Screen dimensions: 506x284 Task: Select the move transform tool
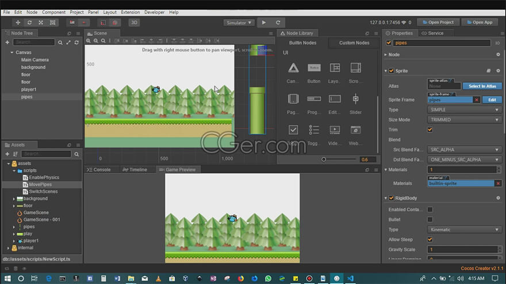click(18, 22)
